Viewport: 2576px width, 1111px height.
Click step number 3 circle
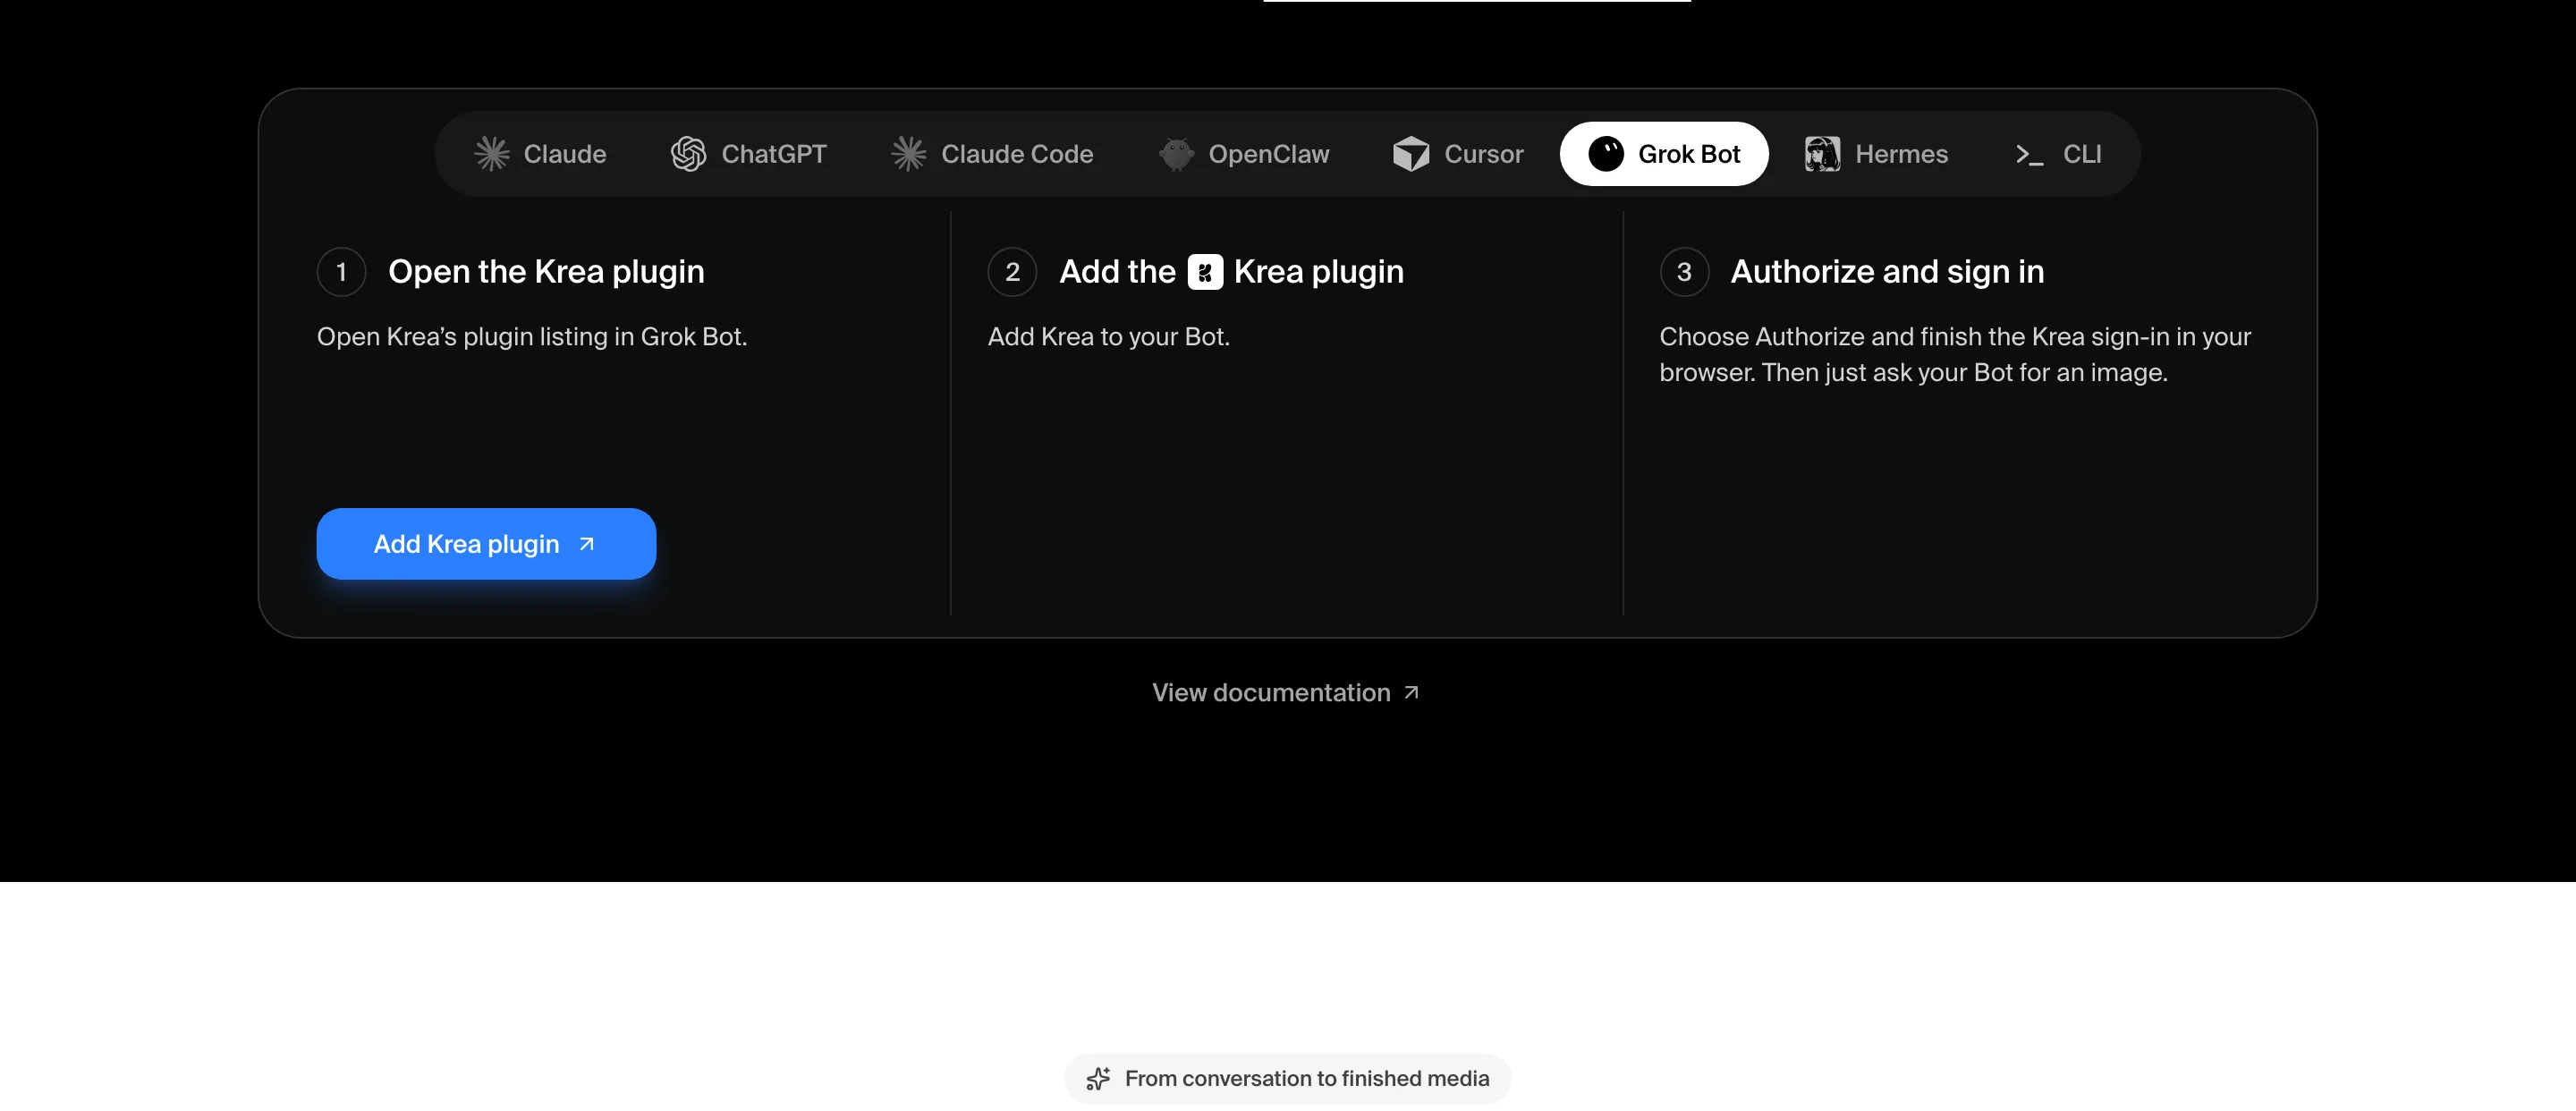[x=1684, y=272]
